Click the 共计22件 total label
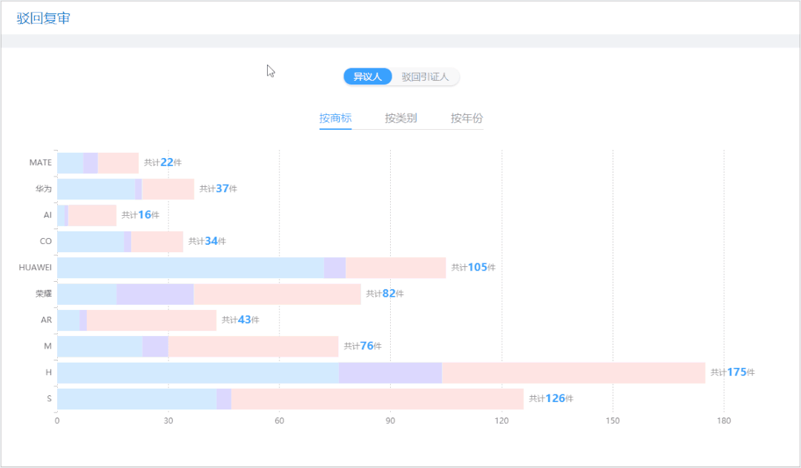The width and height of the screenshot is (801, 468). pyautogui.click(x=162, y=162)
